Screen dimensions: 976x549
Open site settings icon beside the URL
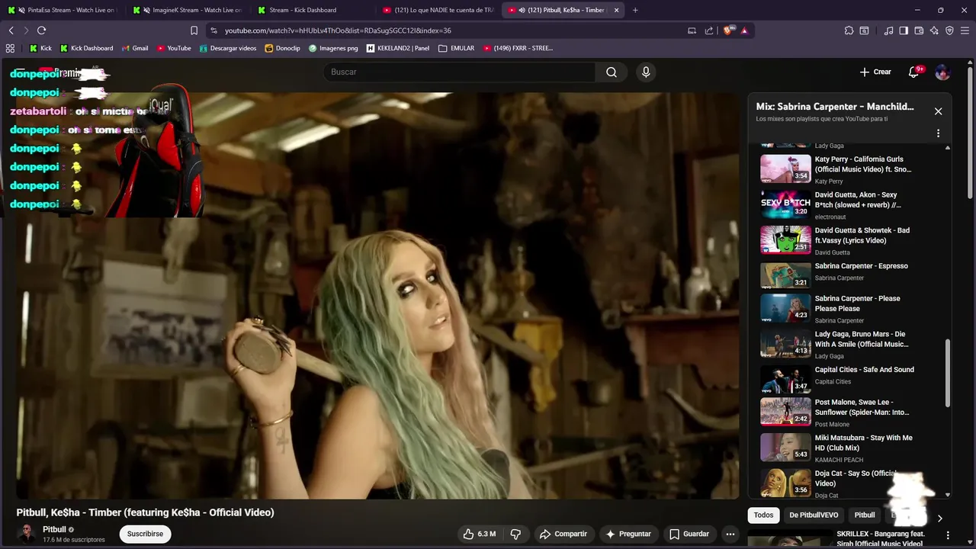coord(213,30)
